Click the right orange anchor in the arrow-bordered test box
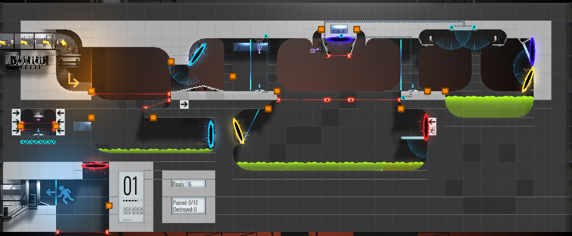This screenshot has width=572, height=236. [x=56, y=127]
